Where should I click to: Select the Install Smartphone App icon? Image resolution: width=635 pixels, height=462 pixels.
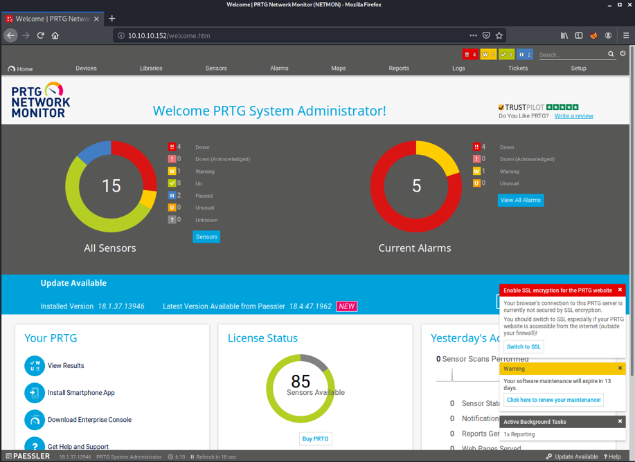click(x=34, y=392)
